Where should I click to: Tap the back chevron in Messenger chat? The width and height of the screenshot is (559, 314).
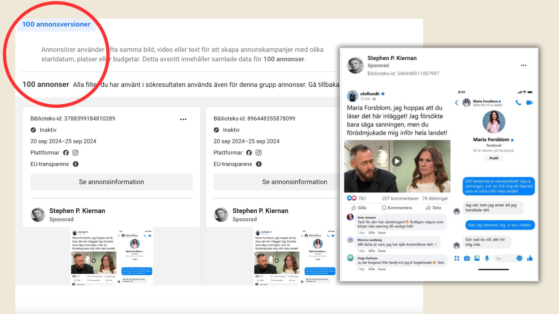tap(457, 103)
